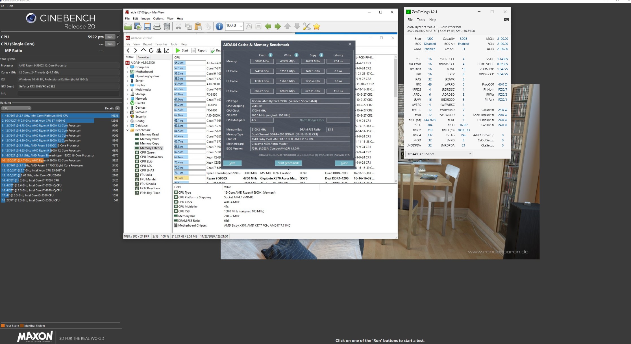Open AIDA64 Favorites menu
This screenshot has width=631, height=344.
coord(161,44)
